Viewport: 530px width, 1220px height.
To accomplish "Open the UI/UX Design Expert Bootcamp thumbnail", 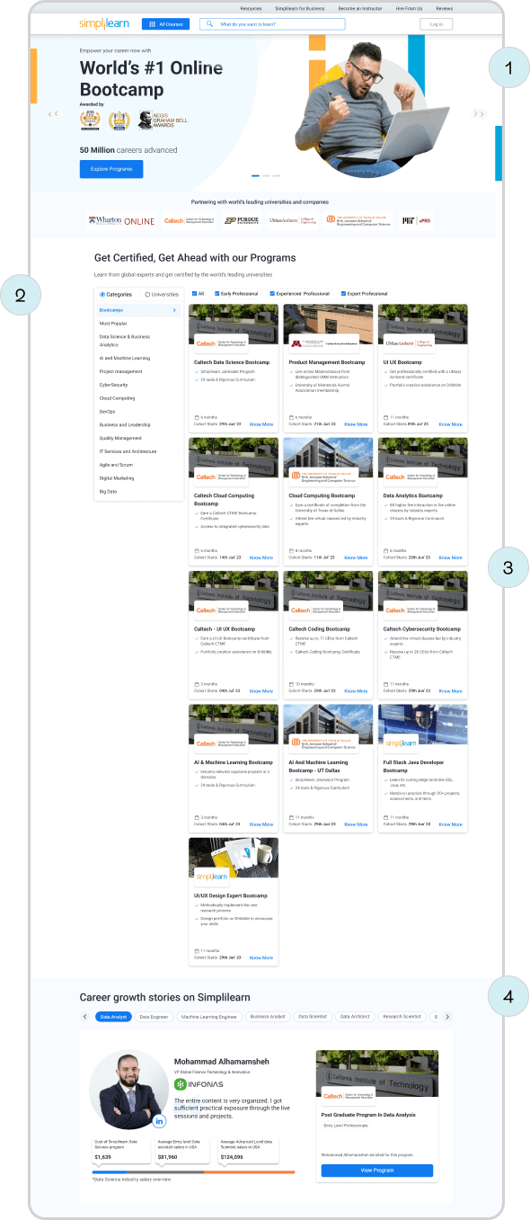I will click(x=234, y=858).
